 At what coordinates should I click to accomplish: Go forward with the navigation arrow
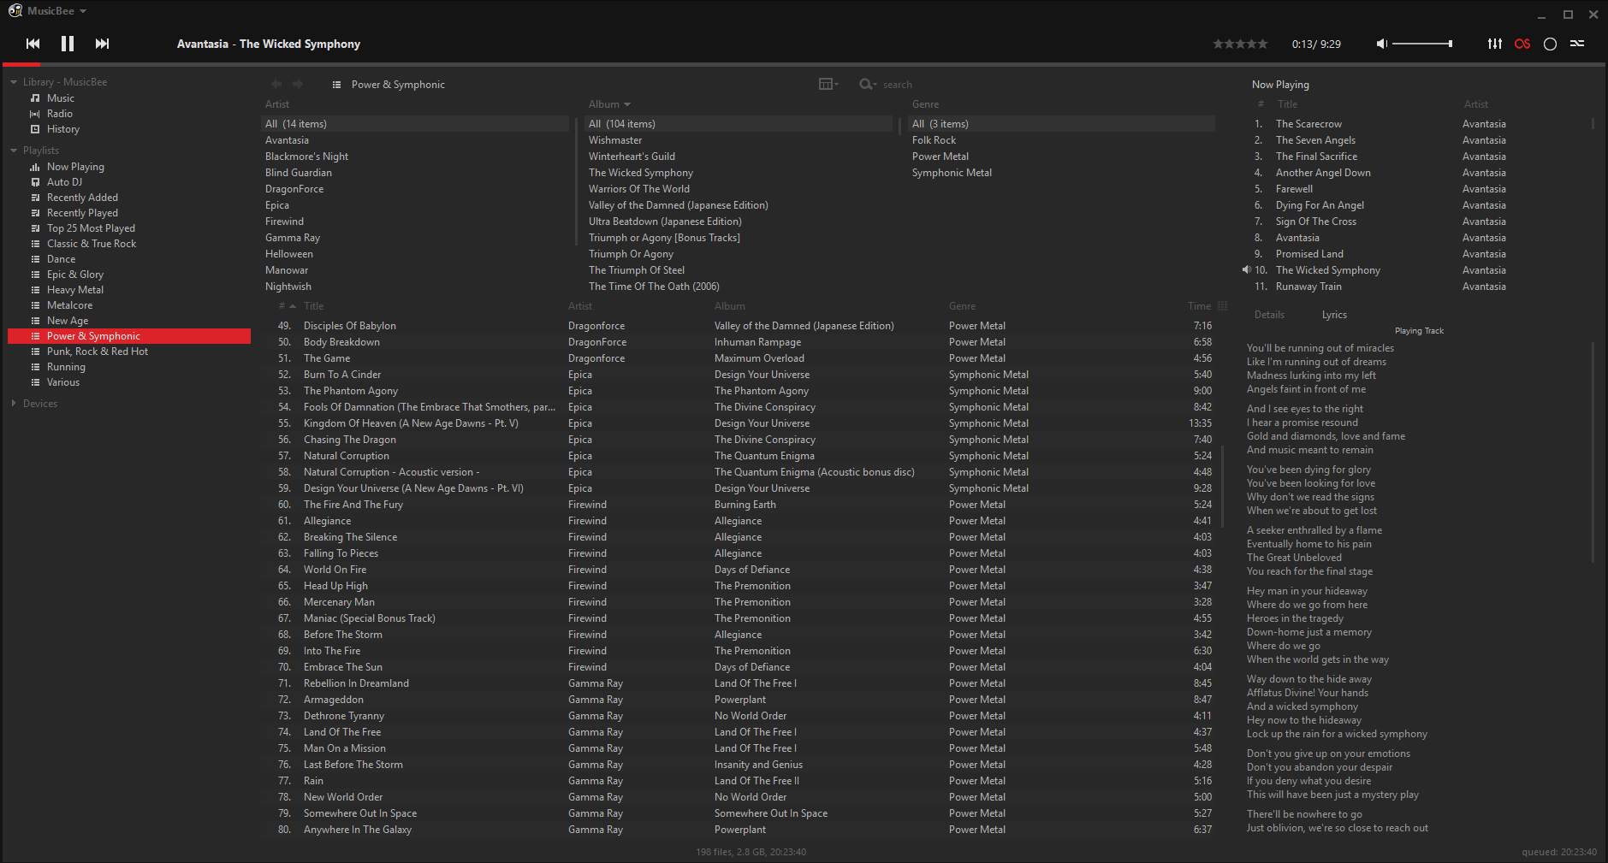click(x=298, y=84)
